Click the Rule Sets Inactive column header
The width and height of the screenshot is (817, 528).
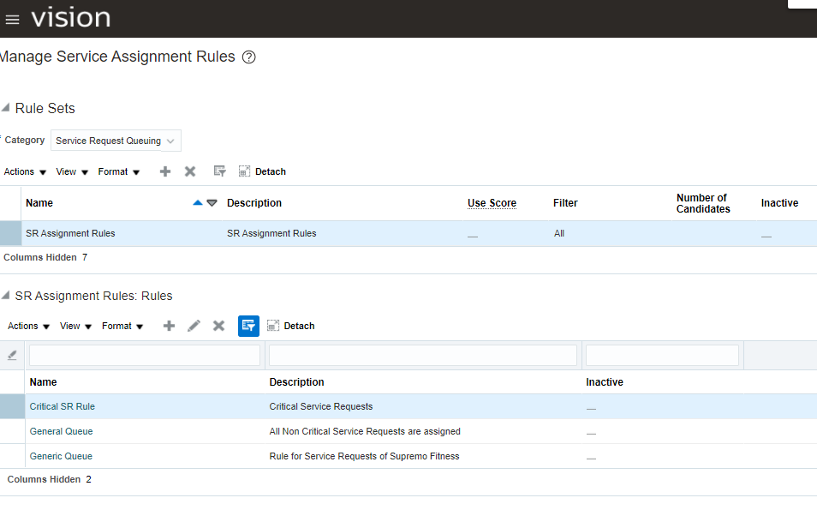tap(779, 203)
